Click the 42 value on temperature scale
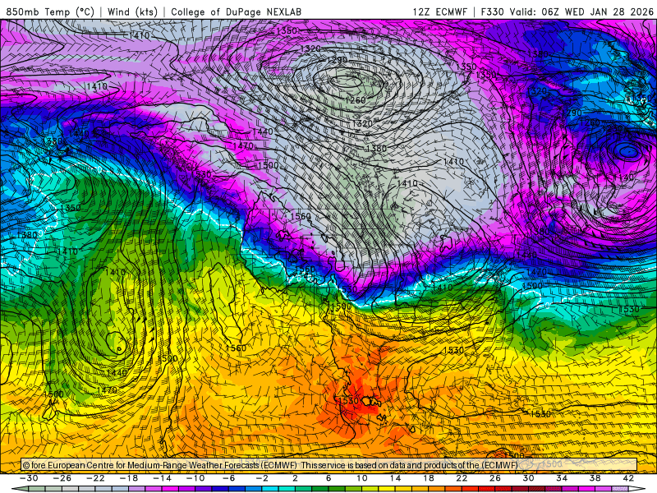 (628, 478)
